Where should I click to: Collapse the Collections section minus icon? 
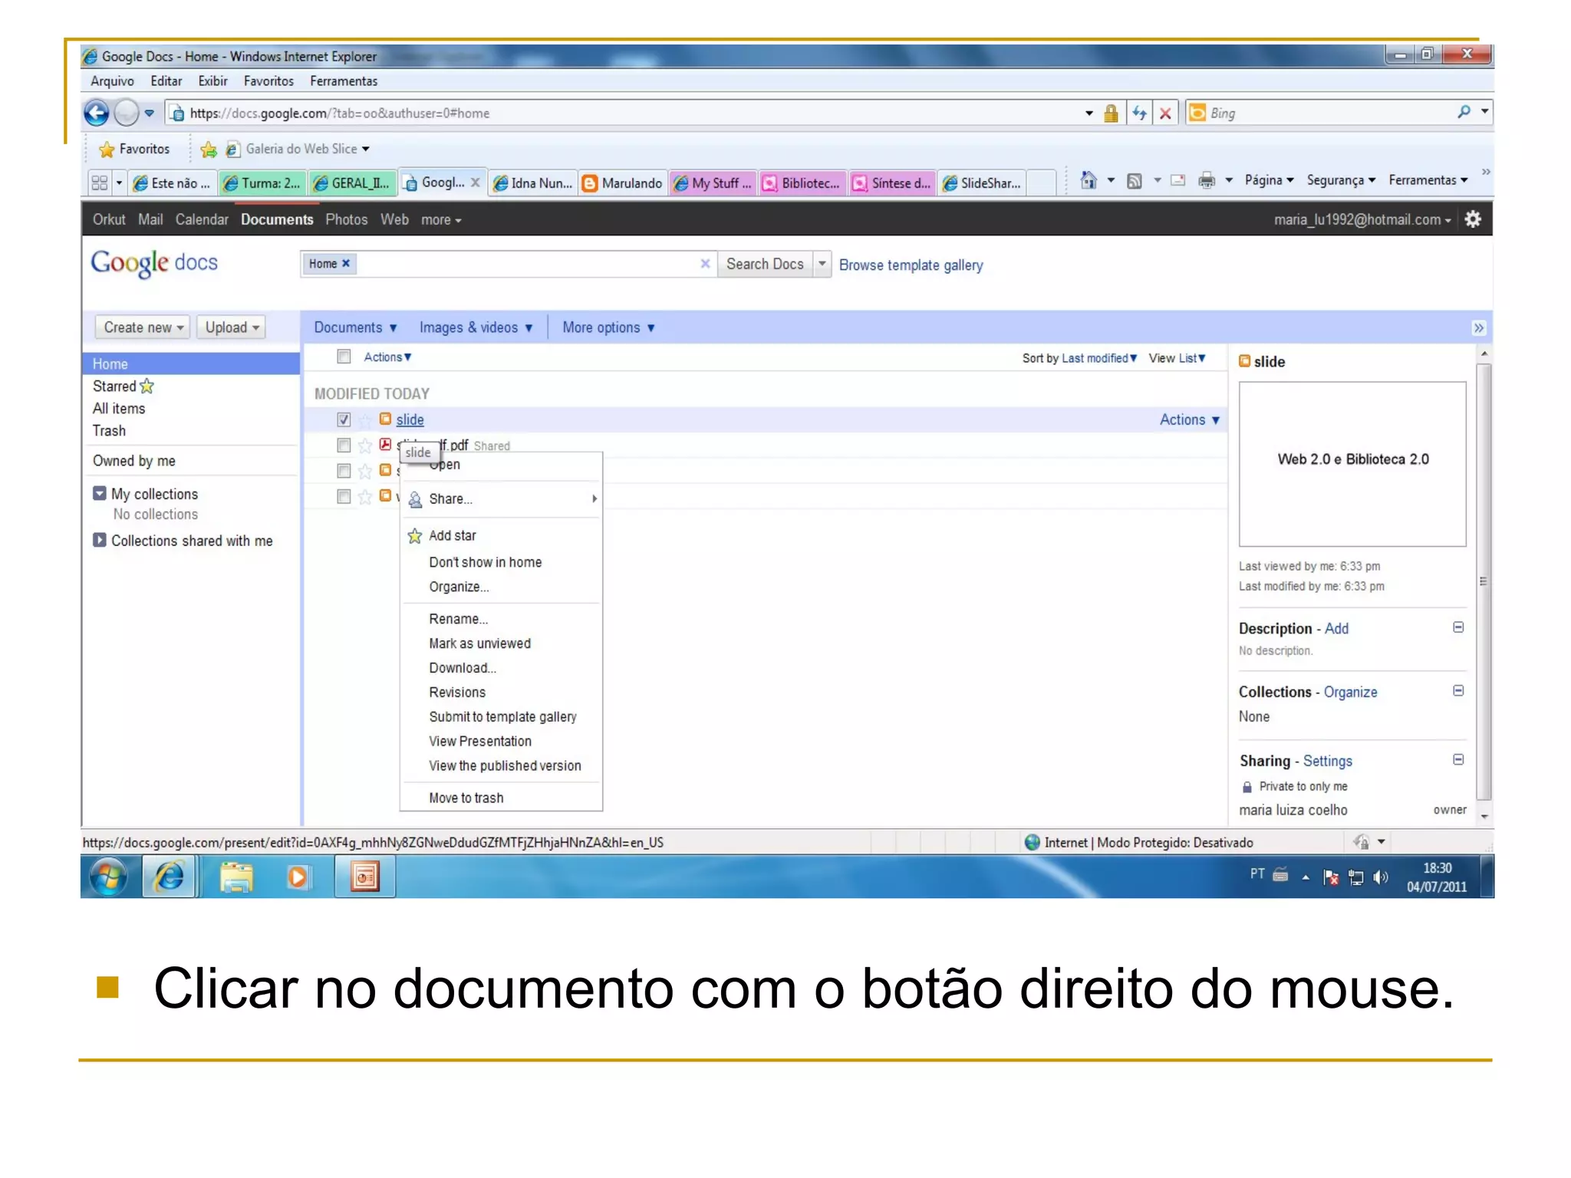pyautogui.click(x=1458, y=691)
